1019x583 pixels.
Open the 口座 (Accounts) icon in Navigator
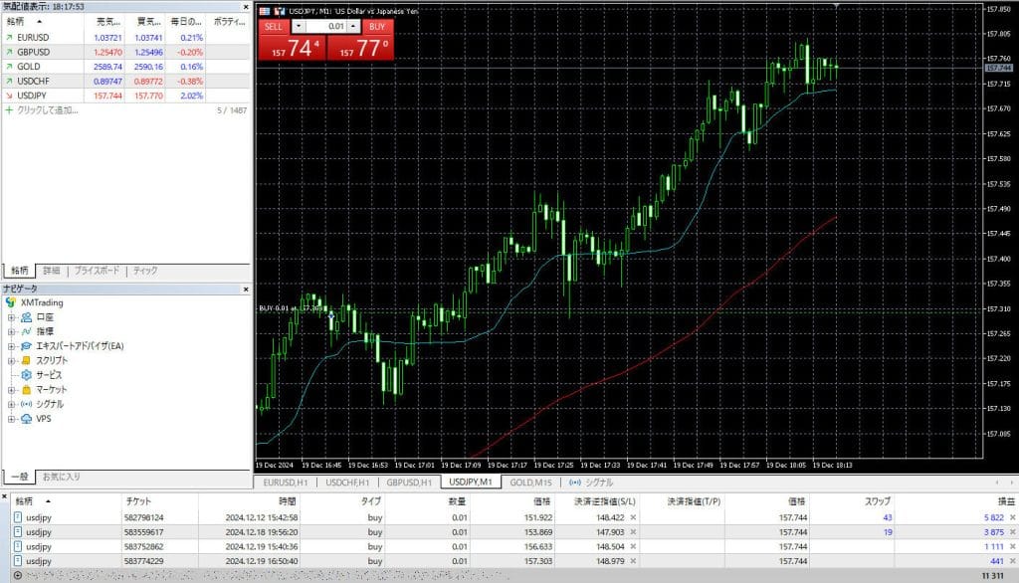(27, 317)
